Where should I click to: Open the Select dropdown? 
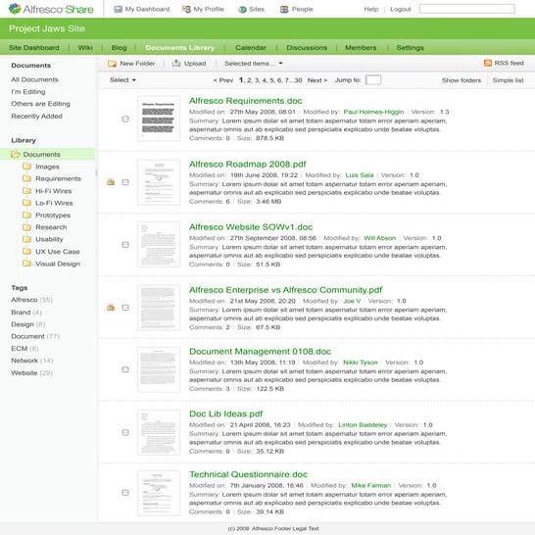coord(122,79)
